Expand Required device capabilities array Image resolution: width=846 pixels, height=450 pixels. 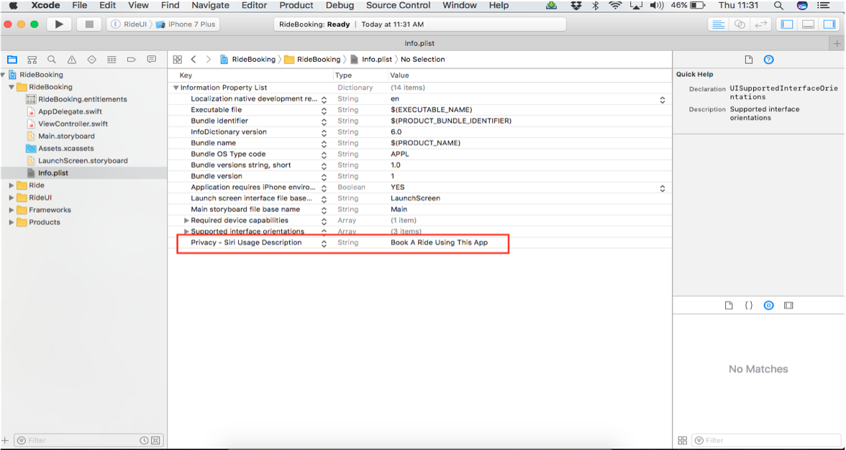click(x=187, y=221)
